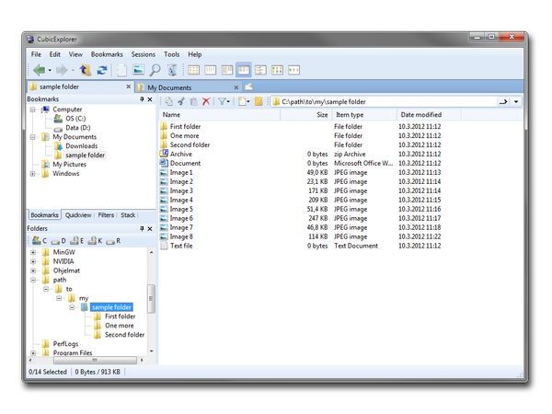
Task: Collapse the Computer bookmark node
Action: [33, 109]
